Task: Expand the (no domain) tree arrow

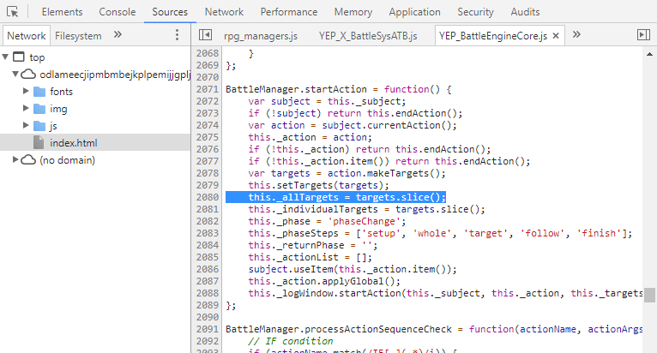Action: [15, 159]
